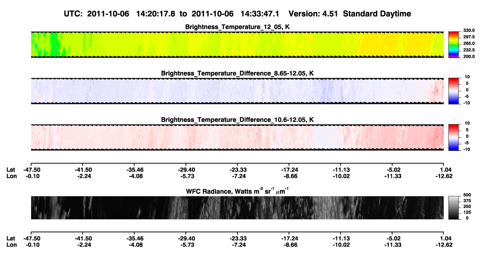Click the 10.6-12.05 temperature difference image strip
493x253 pixels.
pos(237,137)
